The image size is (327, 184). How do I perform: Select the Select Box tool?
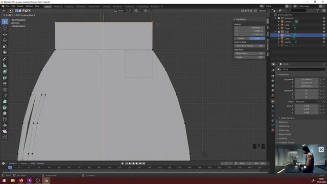coord(5,21)
